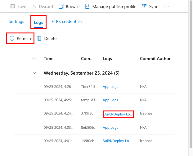Open App Logs for commit 7bcc52d
This screenshot has height=156, width=193.
110,87
